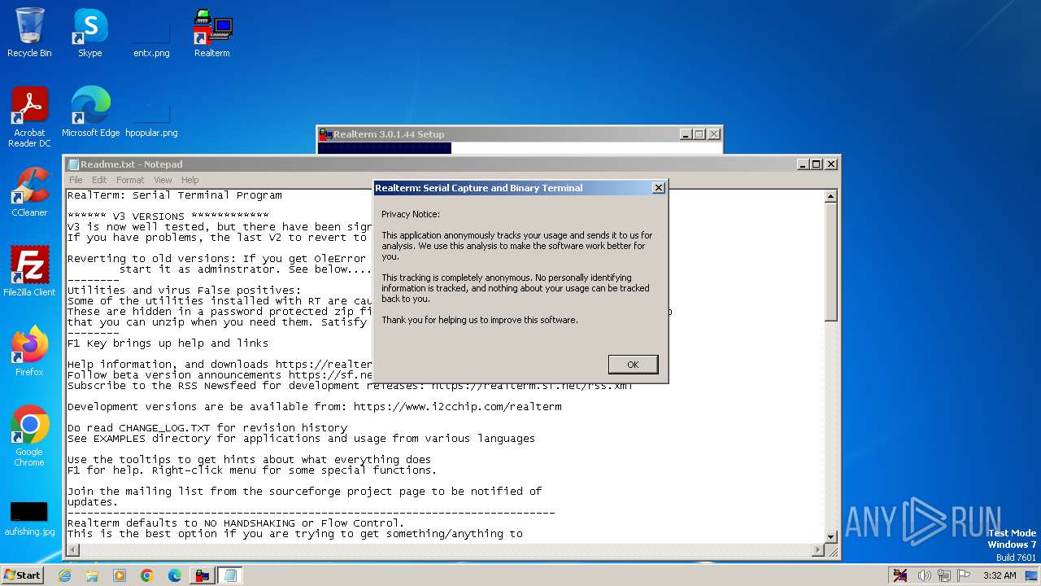The image size is (1041, 586).
Task: Minimize the Readme.txt Notepad window
Action: (x=803, y=164)
